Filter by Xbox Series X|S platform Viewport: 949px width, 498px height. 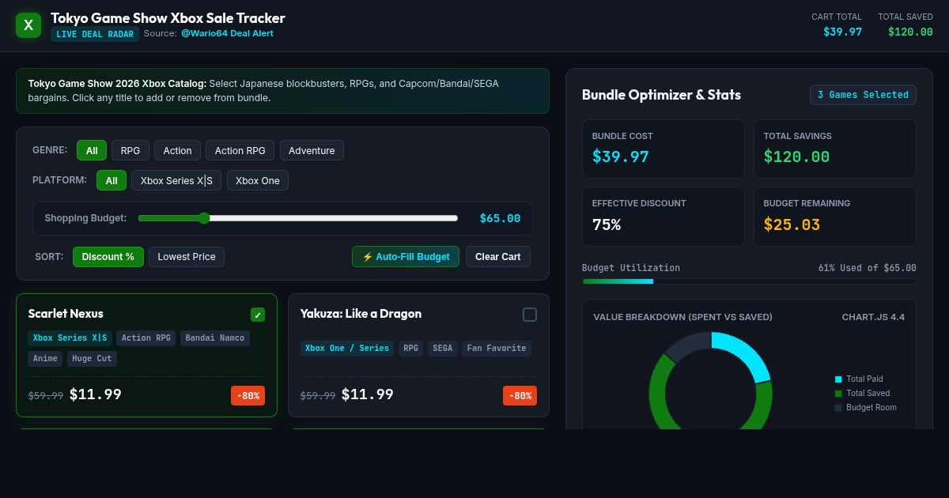click(176, 180)
